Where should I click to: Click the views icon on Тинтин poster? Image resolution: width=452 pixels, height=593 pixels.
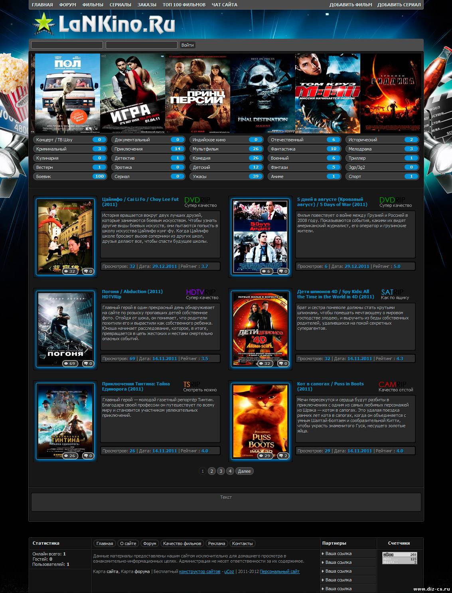pyautogui.click(x=70, y=456)
